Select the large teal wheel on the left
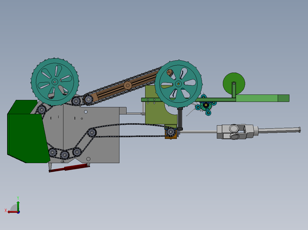Image resolution: width=308 pixels, height=230 pixels. point(55,82)
